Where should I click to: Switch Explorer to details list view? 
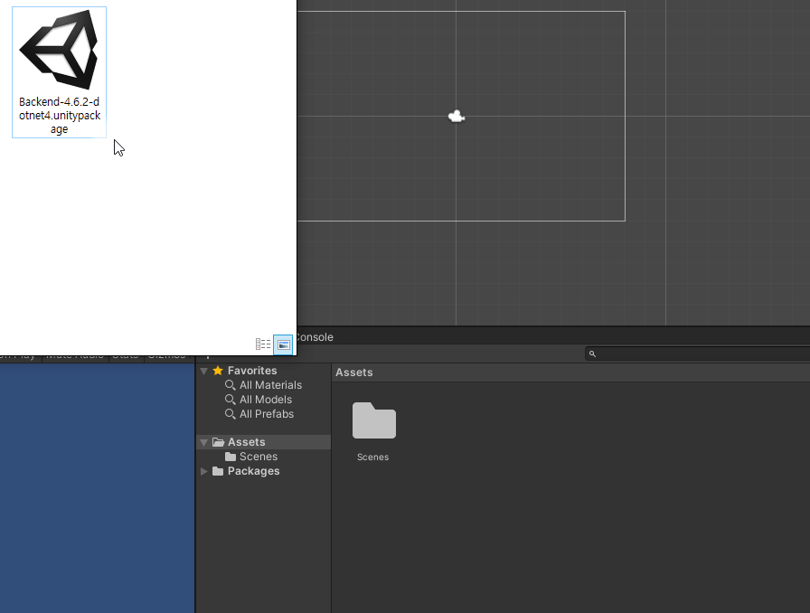(x=263, y=344)
